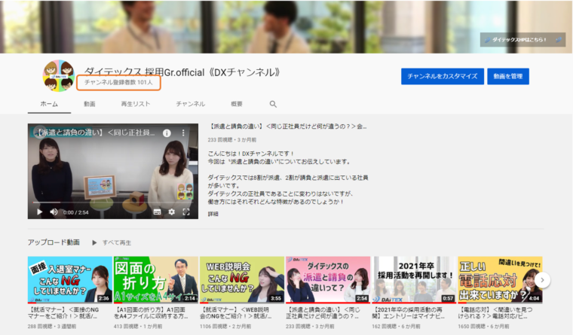Screen dimensions: 573x335
Task: Click the channel avatar icon
Action: [x=59, y=75]
